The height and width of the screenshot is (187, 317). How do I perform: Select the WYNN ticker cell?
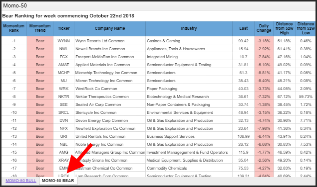(x=64, y=41)
